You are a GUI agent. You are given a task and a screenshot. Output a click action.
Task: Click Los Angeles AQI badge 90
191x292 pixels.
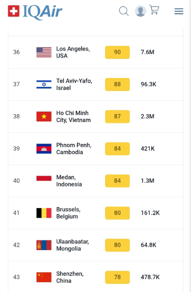click(x=118, y=52)
